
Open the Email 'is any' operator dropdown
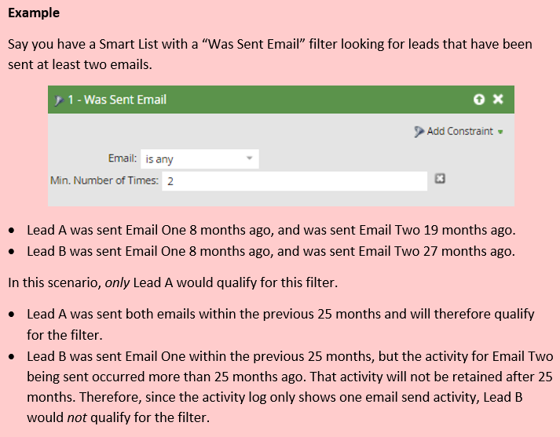point(199,158)
